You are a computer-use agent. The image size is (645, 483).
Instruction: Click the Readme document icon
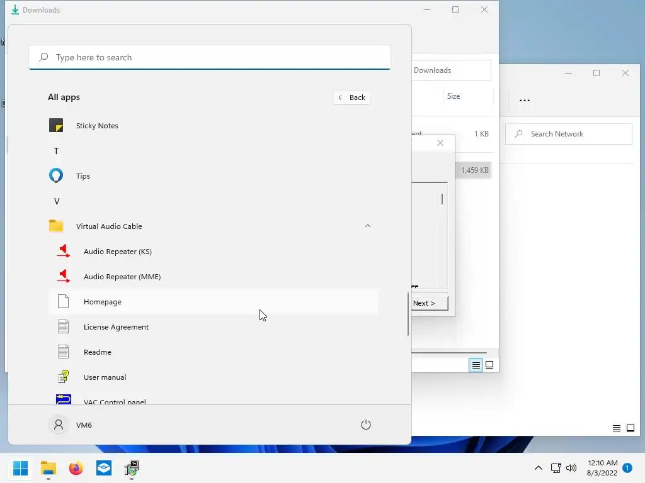pyautogui.click(x=64, y=352)
